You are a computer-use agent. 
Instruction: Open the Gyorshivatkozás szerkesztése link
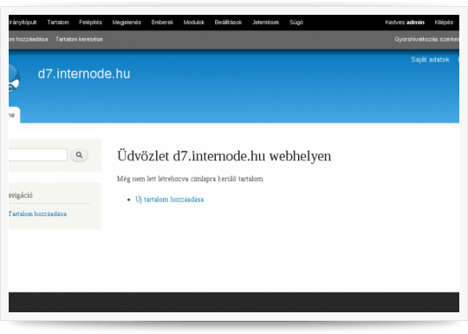tap(426, 39)
